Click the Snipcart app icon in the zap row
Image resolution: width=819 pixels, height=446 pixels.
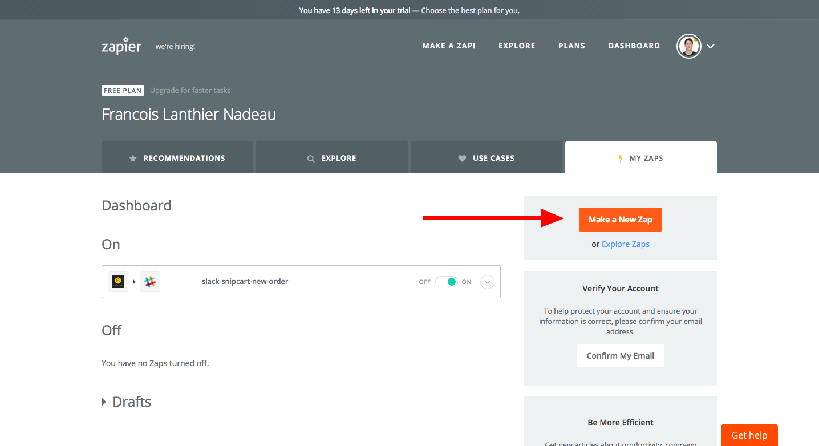tap(118, 282)
